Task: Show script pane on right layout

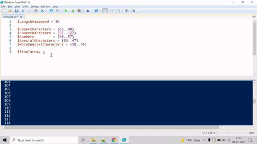Action: [x=112, y=11]
